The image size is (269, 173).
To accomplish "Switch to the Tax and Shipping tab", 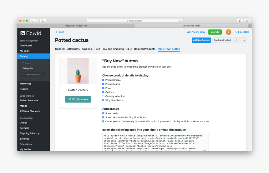I will tap(113, 49).
